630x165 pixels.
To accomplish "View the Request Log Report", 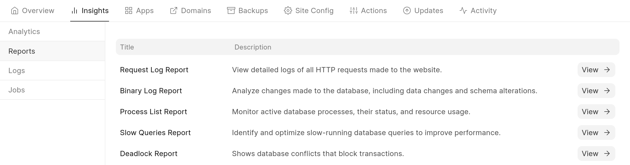I will tap(596, 70).
